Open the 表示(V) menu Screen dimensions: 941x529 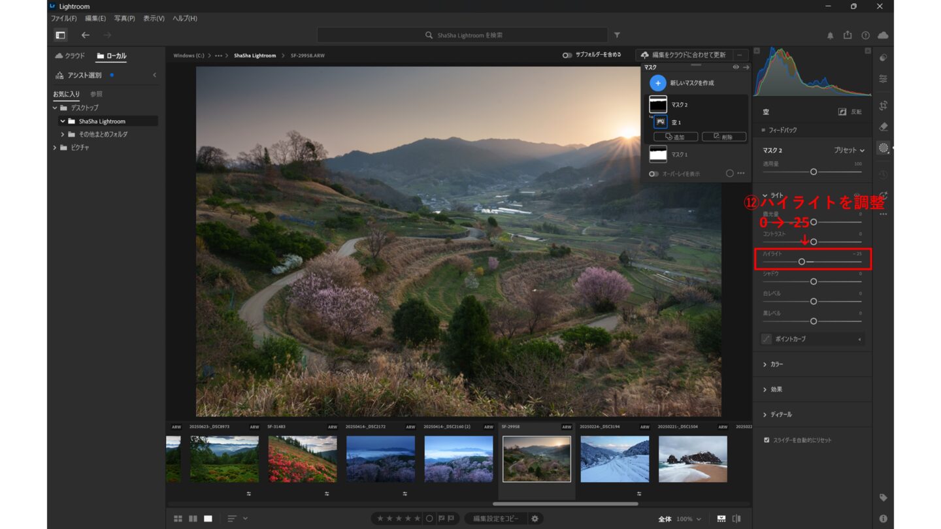tap(154, 18)
